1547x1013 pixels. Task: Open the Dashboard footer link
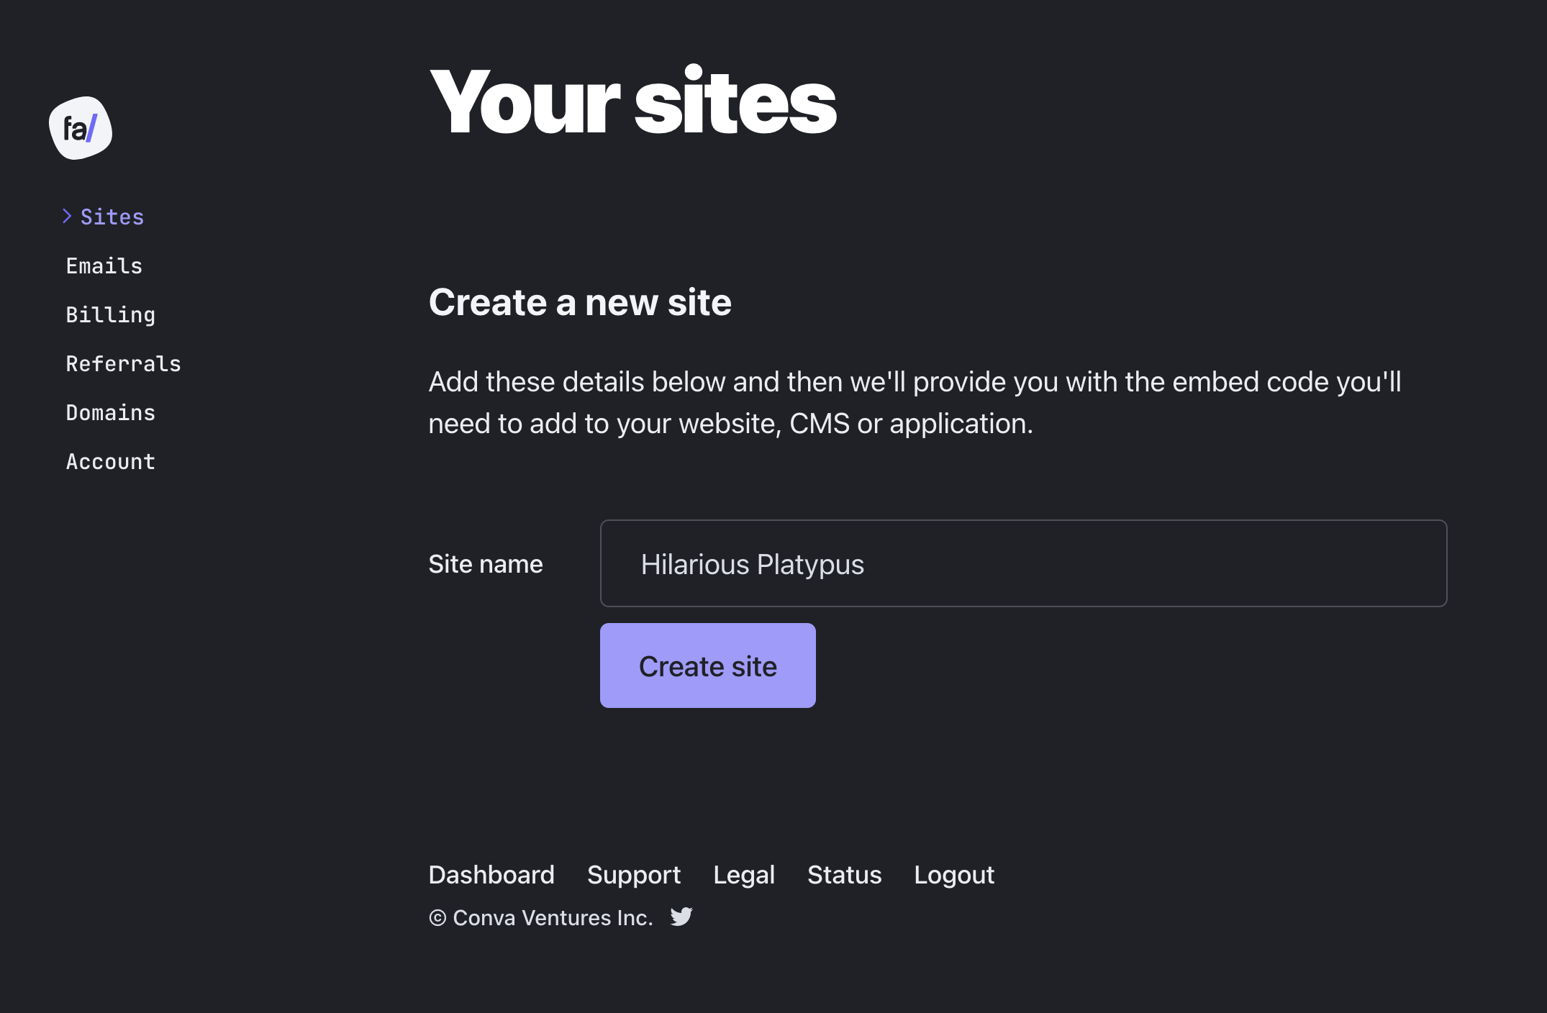491,875
